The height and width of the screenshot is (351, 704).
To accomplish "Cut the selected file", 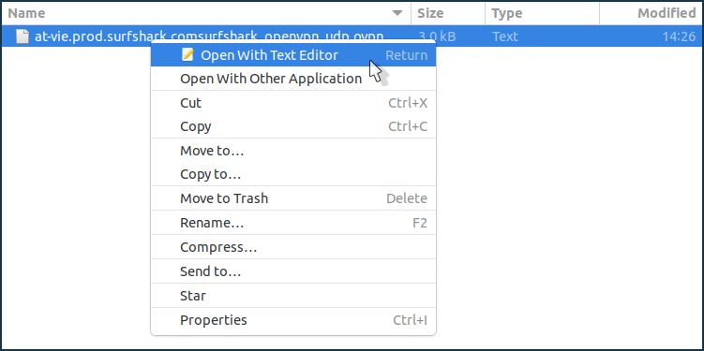I will (x=293, y=103).
